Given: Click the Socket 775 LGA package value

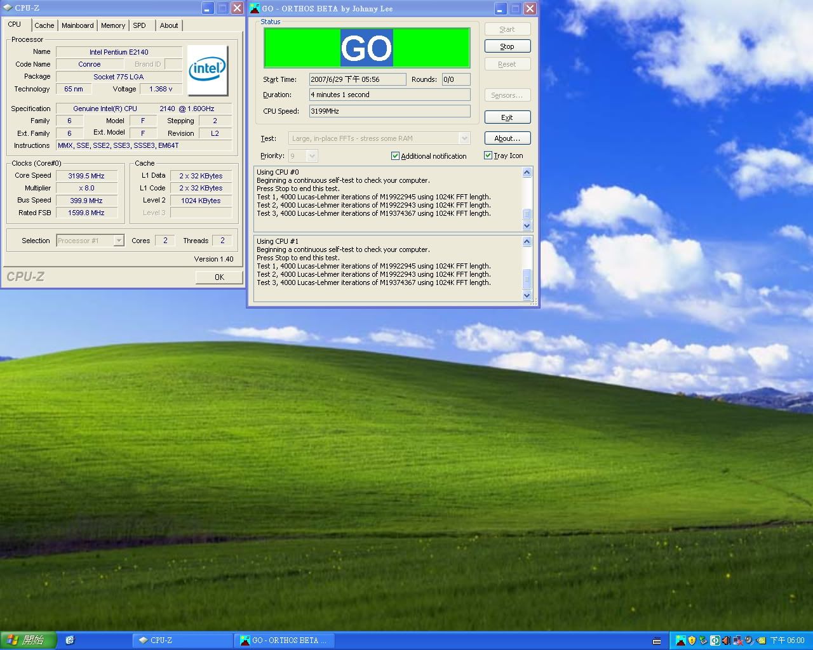Looking at the screenshot, I should coord(119,77).
